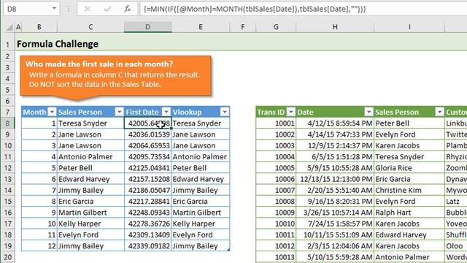This screenshot has width=467, height=263.
Task: Select Sales Person cell Peter Bell in column I
Action: point(409,123)
